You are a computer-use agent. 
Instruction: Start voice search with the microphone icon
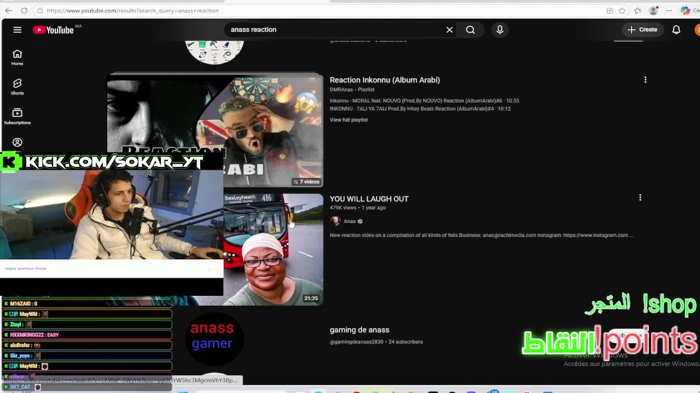[x=500, y=30]
